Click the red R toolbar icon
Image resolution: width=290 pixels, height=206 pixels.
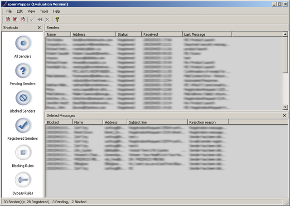tap(23, 19)
